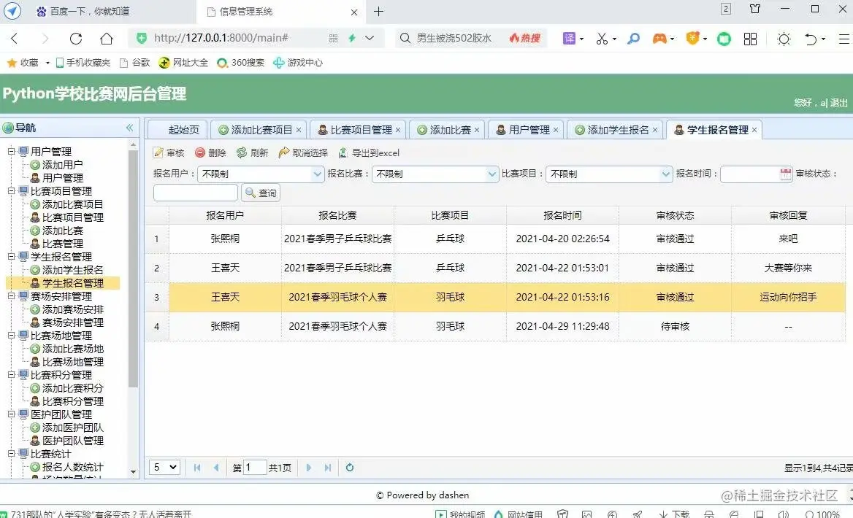The image size is (853, 518).
Task: Open the page size dropdown showing 5
Action: pos(164,468)
